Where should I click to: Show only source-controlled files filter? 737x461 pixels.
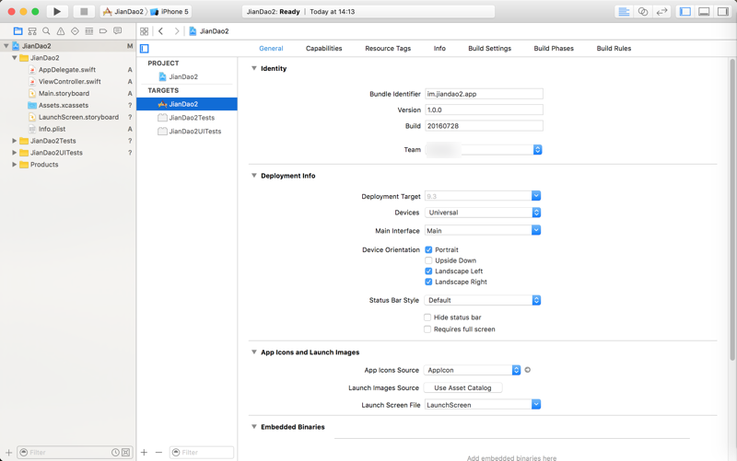click(125, 452)
